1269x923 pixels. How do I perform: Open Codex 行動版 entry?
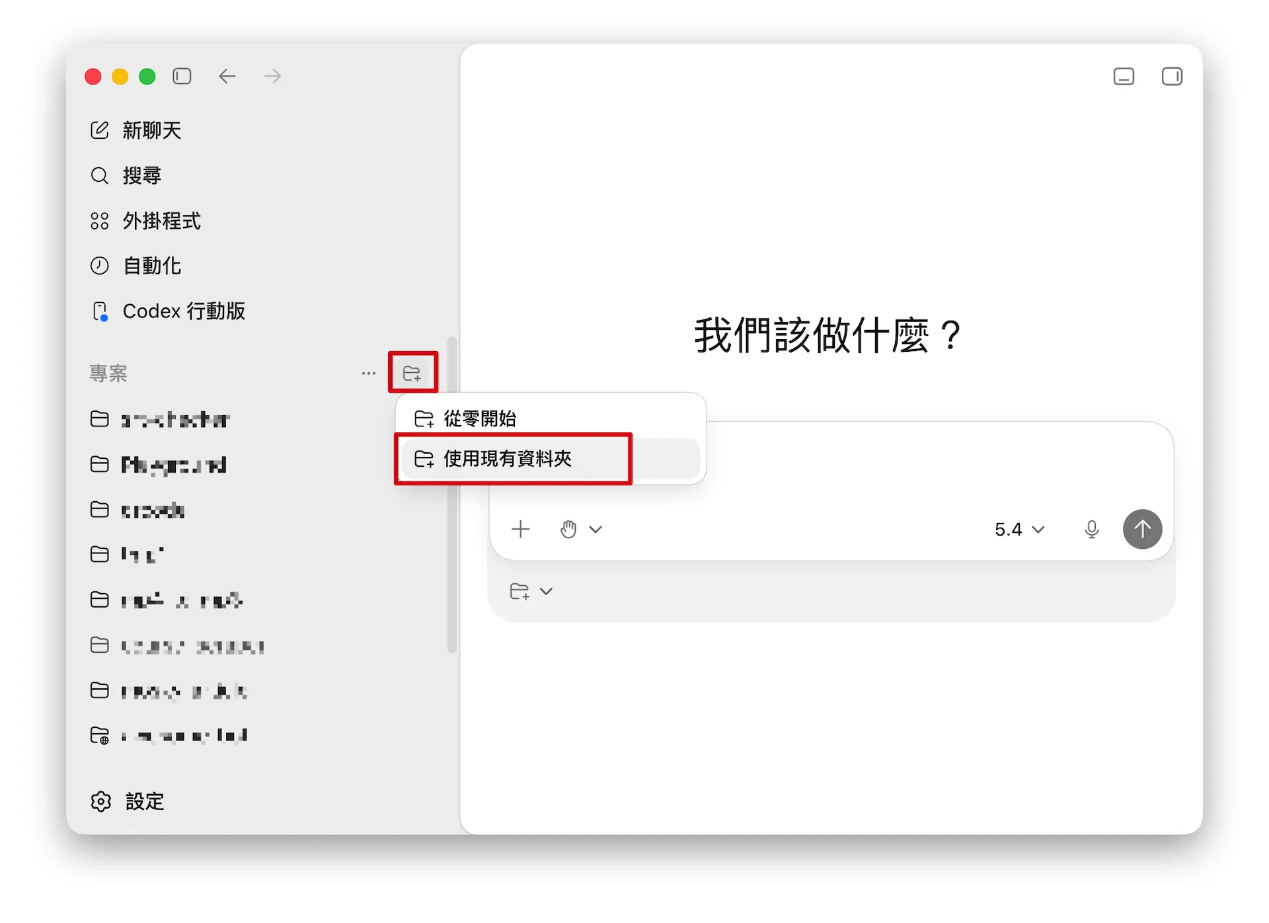coord(168,311)
